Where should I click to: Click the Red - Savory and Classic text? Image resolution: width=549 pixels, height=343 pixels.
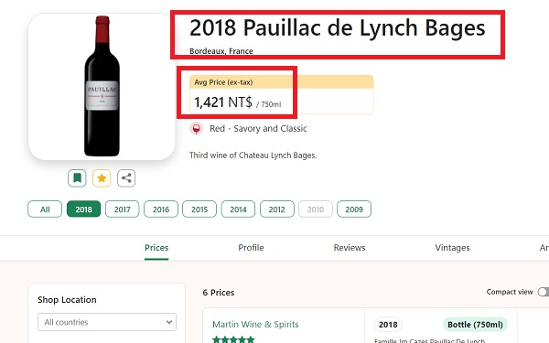tap(258, 129)
